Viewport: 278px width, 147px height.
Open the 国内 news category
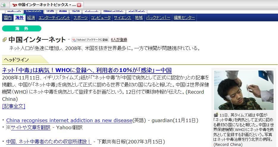click(x=8, y=18)
